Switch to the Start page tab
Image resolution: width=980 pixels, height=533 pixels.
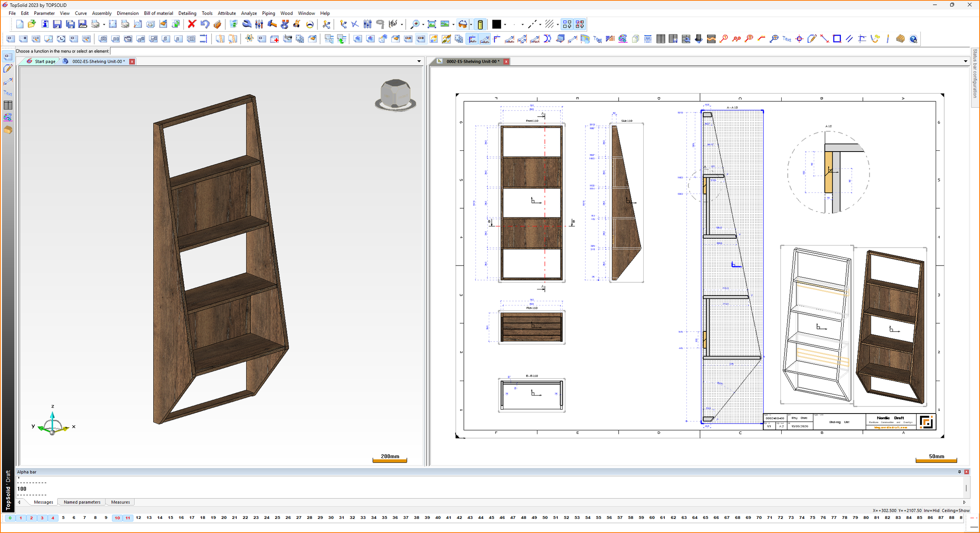[x=41, y=61]
